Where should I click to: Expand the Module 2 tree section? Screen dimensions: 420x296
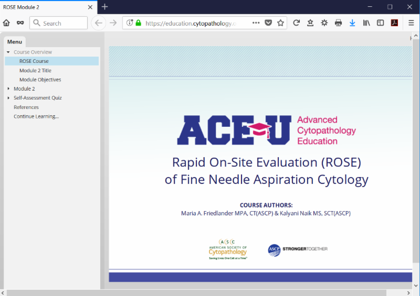pos(8,89)
